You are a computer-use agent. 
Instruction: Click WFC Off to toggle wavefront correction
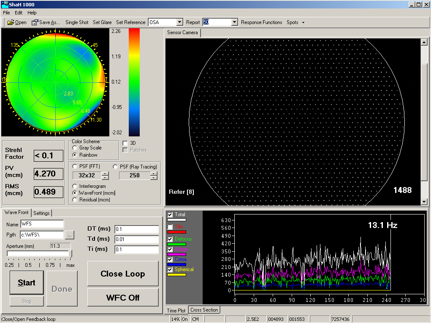[122, 297]
